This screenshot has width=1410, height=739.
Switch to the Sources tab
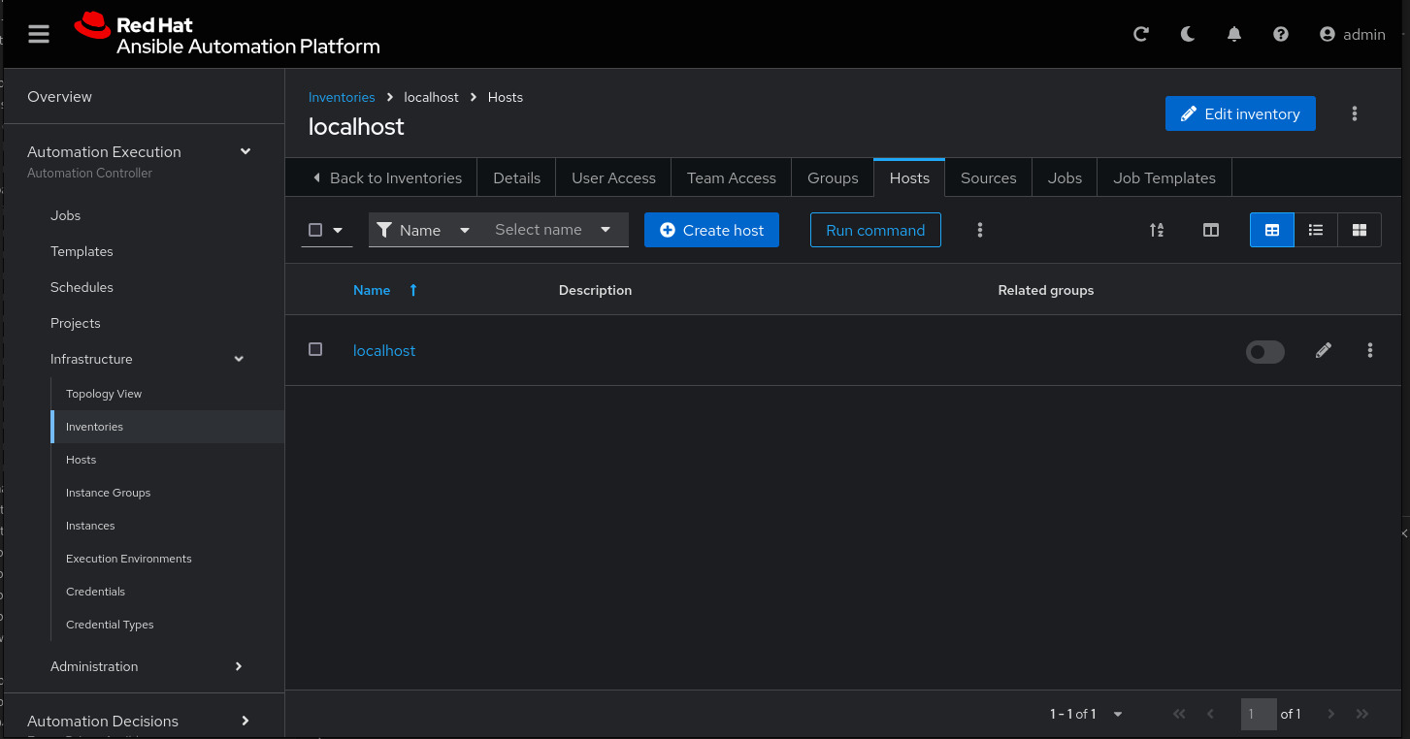989,177
